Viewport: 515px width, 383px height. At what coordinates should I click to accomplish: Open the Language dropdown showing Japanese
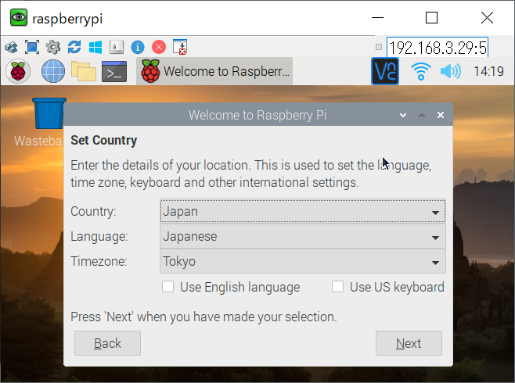click(x=302, y=236)
